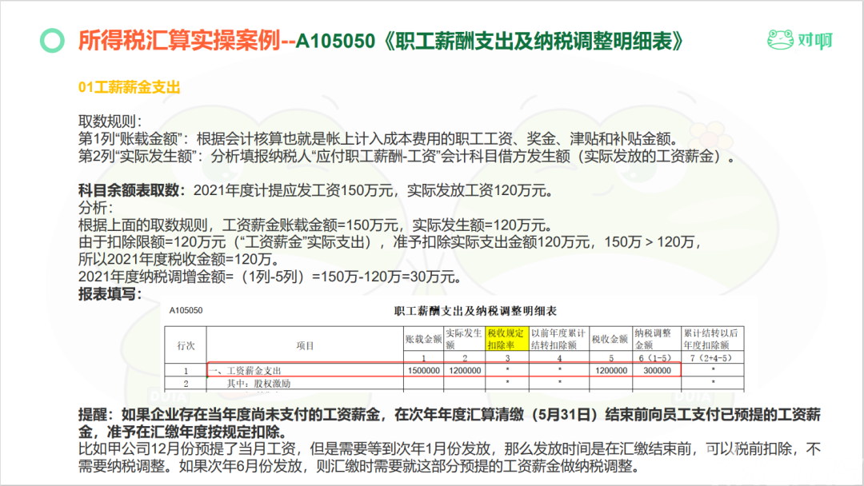Select the 1500000 cell
This screenshot has height=486, width=864.
pos(423,370)
